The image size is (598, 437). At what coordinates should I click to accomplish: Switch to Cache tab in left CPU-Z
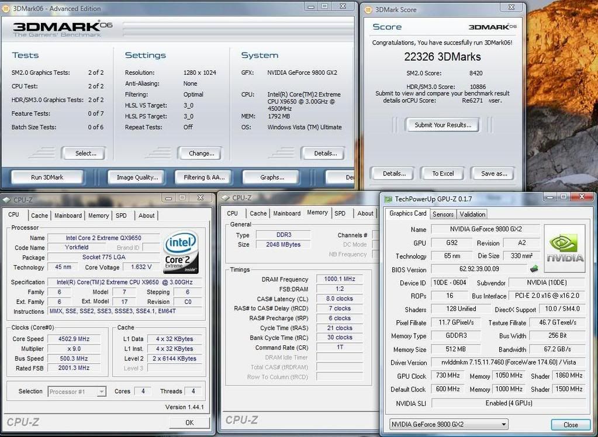point(39,216)
